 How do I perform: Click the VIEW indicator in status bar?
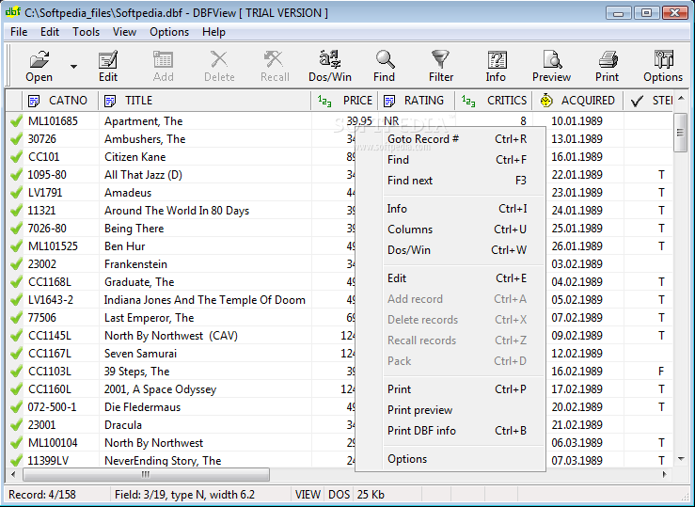pyautogui.click(x=308, y=495)
